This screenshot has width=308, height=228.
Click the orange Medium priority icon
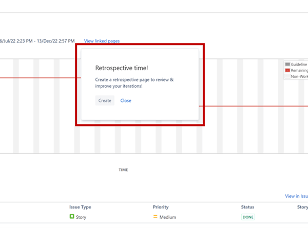click(155, 217)
